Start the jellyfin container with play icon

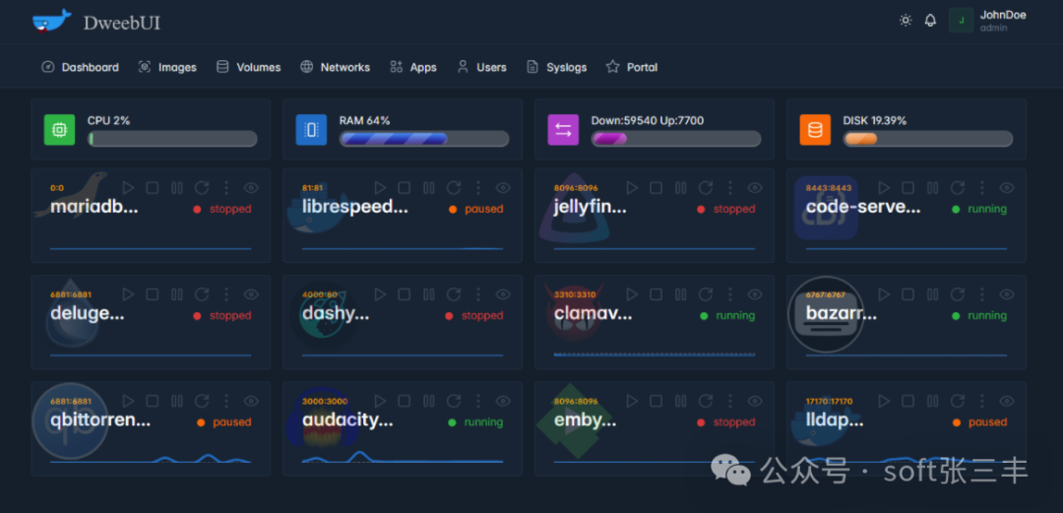pyautogui.click(x=632, y=187)
